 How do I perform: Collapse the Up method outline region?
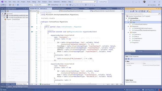[40, 32]
